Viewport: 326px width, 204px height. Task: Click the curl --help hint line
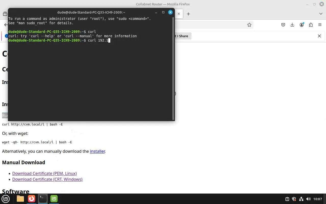[73, 36]
